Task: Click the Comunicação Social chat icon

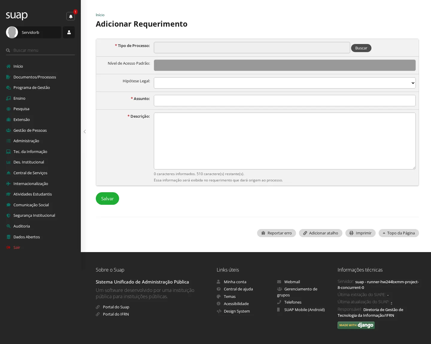Action: coord(8,205)
